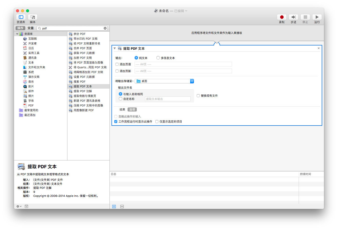Collapse the 资源库 tree
The height and width of the screenshot is (229, 338).
[x=17, y=34]
